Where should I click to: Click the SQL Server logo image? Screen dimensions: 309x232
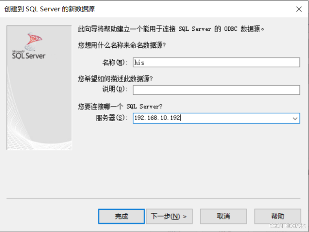click(29, 46)
